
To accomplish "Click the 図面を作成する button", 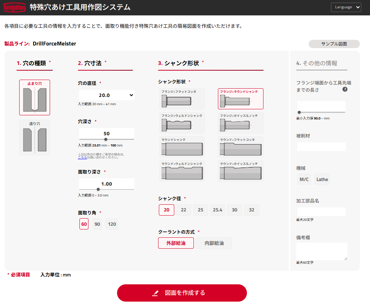I will coord(182,293).
